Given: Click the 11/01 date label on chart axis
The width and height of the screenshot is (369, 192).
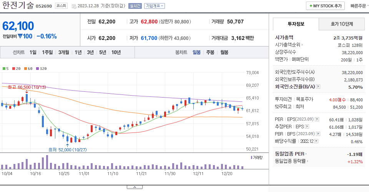Looking at the screenshot, I should (84, 174).
